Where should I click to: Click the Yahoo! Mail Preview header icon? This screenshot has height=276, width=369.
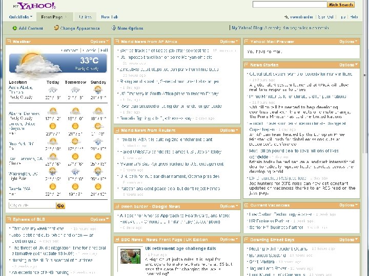click(x=246, y=41)
